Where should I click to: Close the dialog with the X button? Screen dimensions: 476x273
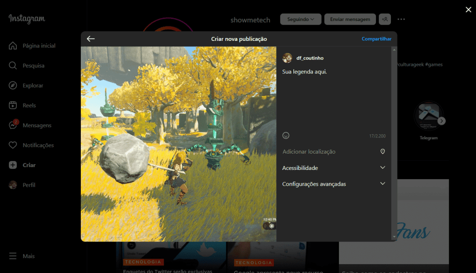click(469, 10)
